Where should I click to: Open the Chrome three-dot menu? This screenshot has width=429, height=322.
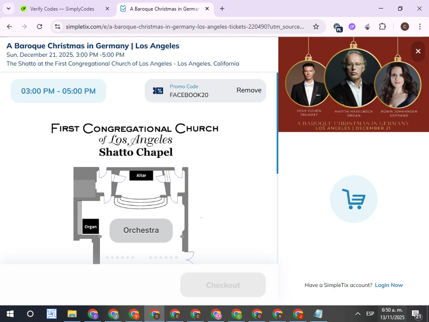420,27
